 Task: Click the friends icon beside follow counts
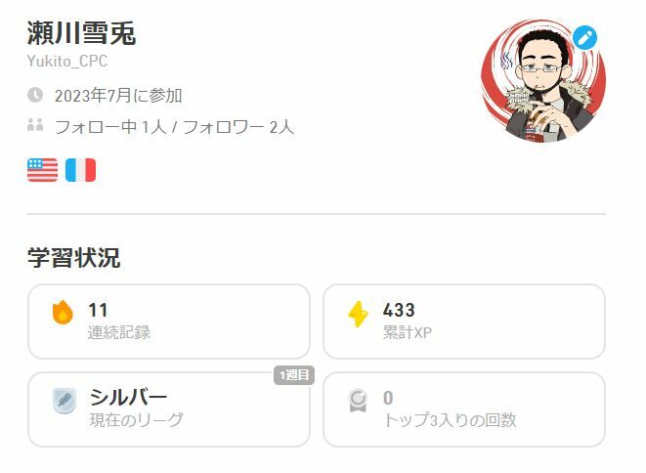(x=35, y=124)
